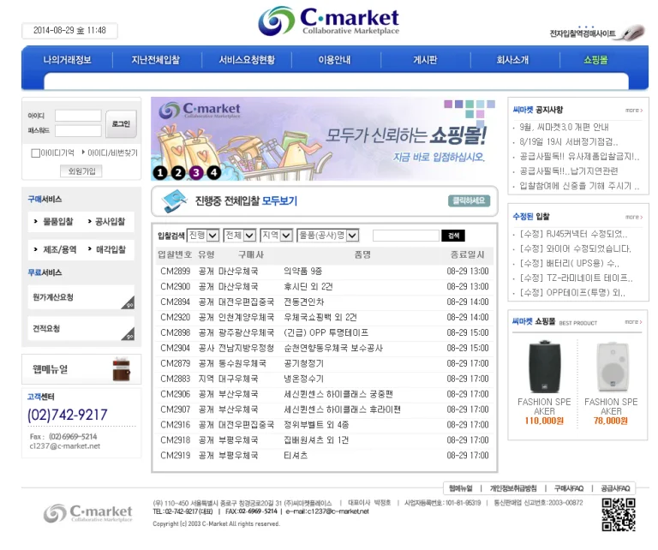This screenshot has height=550, width=658.
Task: Click the shopping mall banner image
Action: coord(324,139)
